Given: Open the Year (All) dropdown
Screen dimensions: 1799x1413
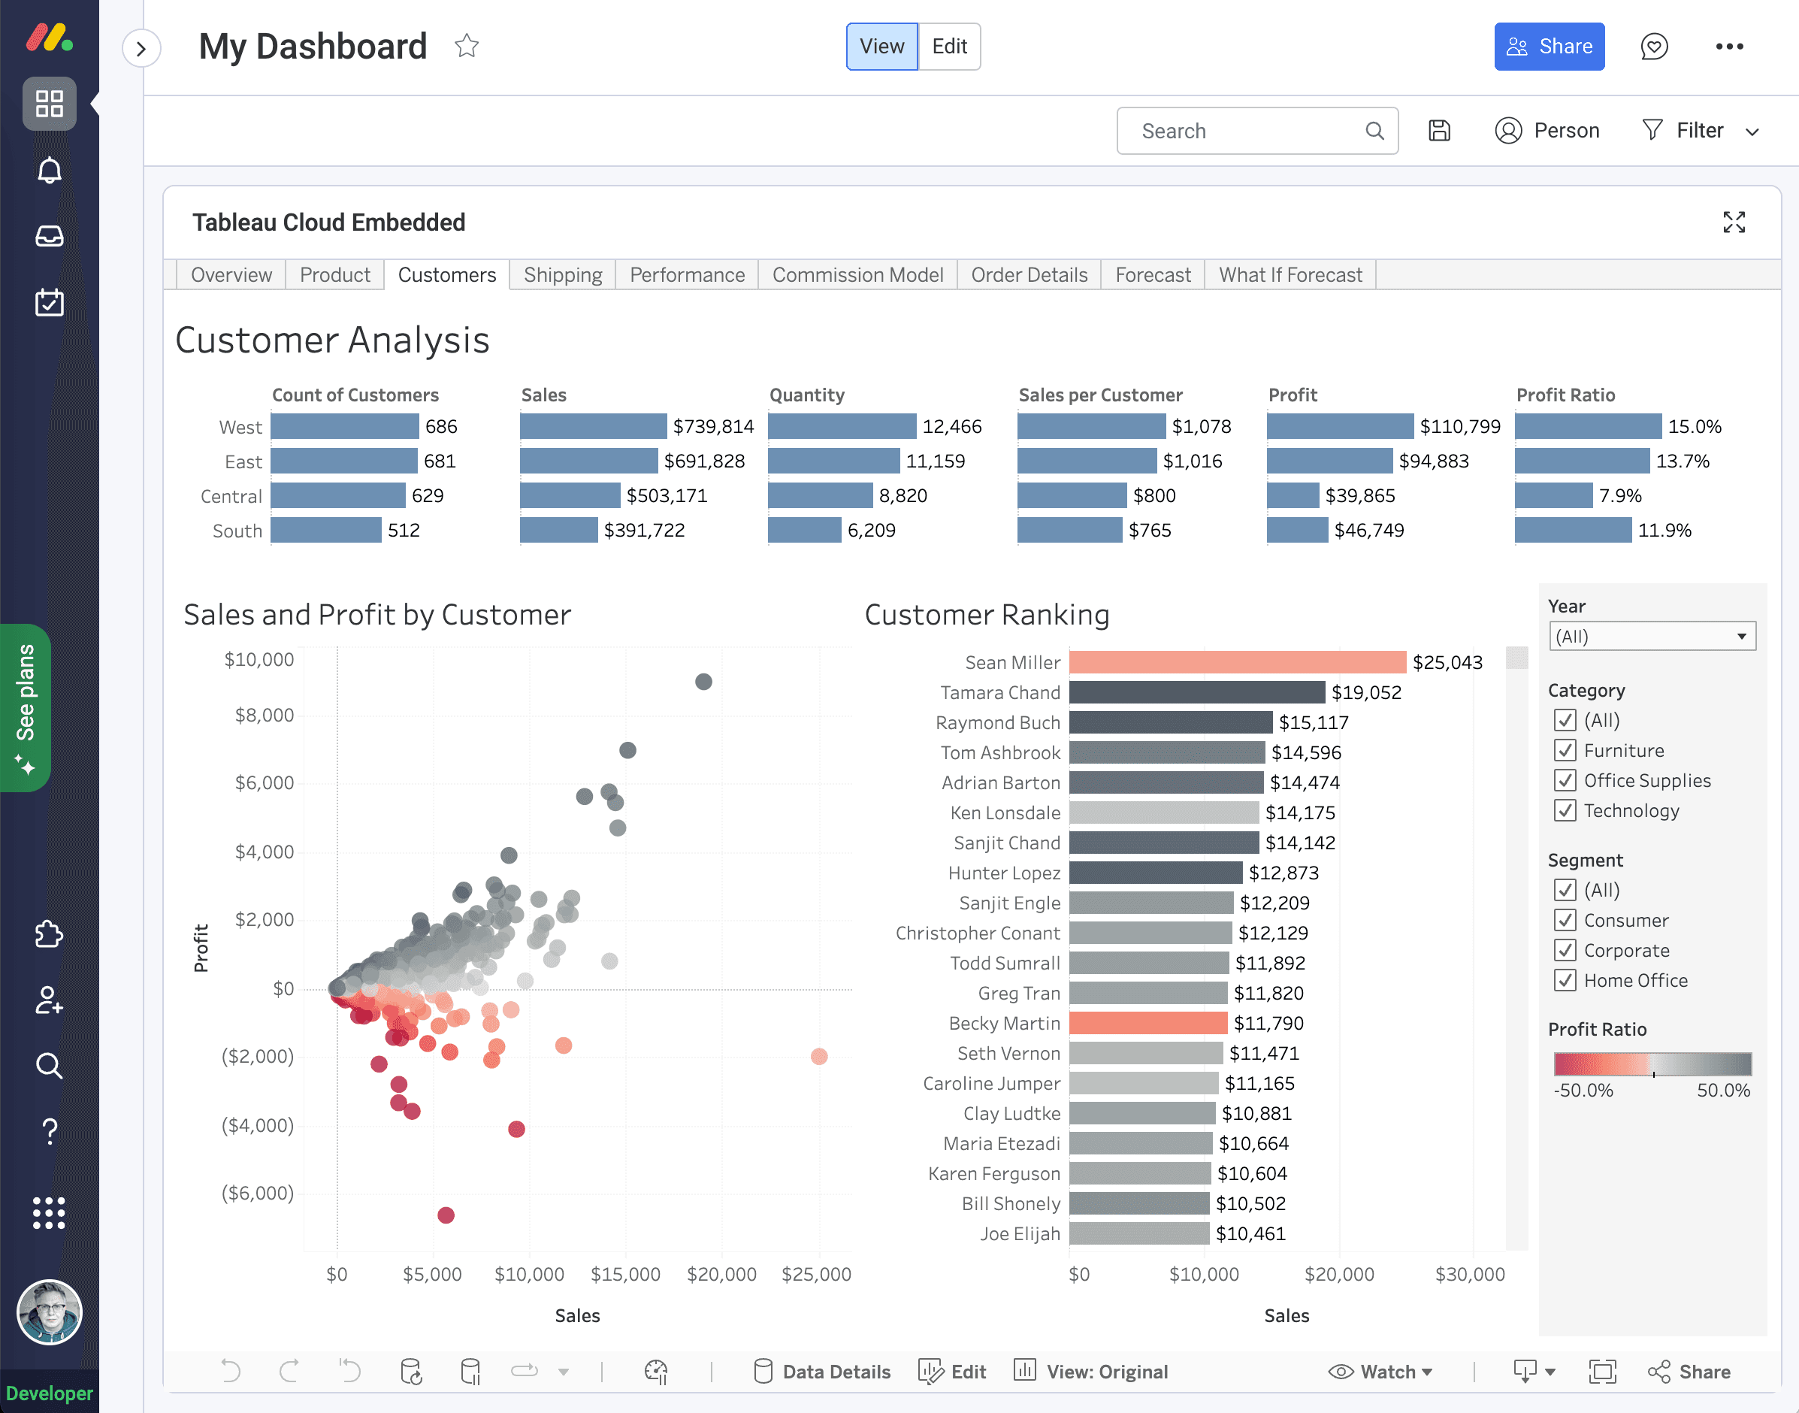Looking at the screenshot, I should click(1652, 636).
